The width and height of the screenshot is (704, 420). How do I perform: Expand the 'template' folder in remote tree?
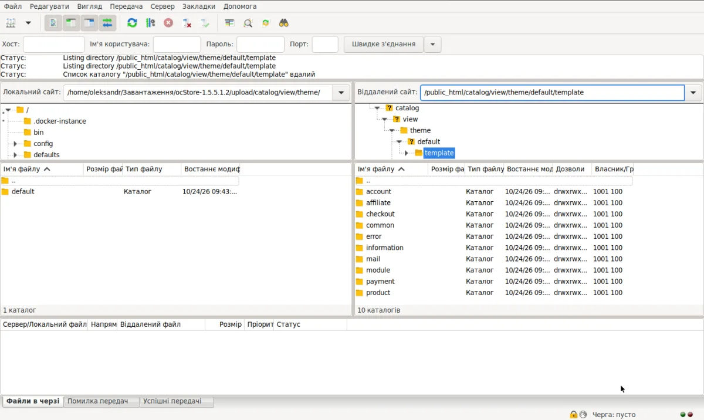tap(406, 153)
